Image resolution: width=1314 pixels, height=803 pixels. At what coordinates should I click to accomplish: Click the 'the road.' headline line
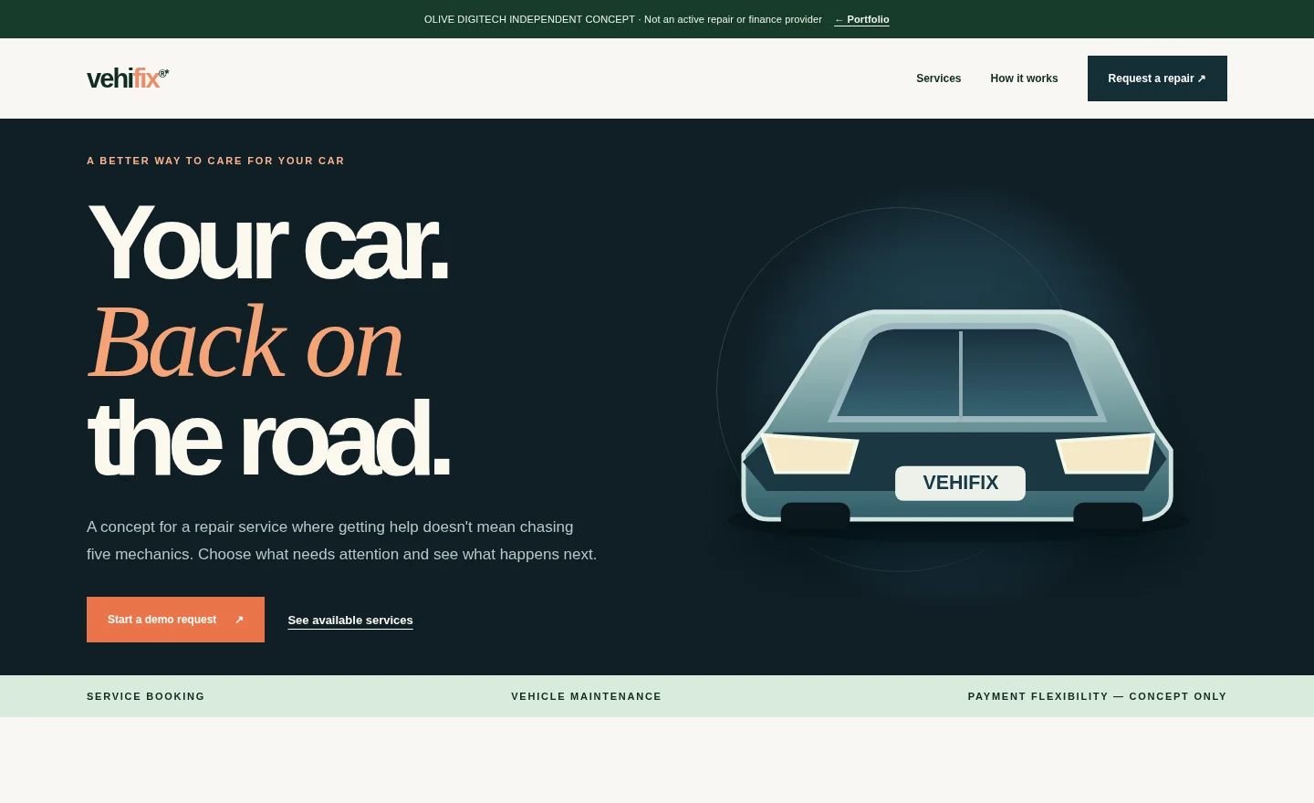pos(269,439)
